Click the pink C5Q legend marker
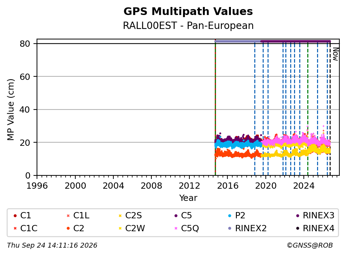Screen dimensions: 346x256 [x=176, y=228]
